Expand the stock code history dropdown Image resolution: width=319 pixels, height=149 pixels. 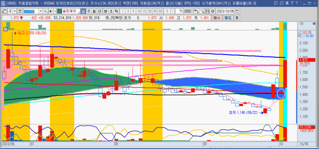pos(40,11)
